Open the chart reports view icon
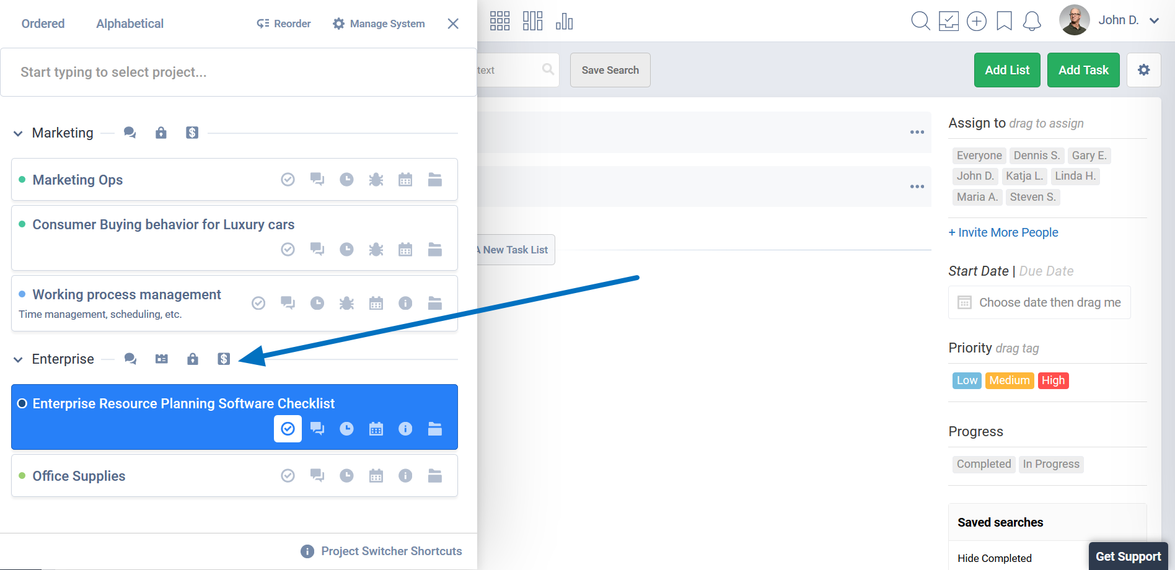This screenshot has width=1175, height=570. click(x=564, y=21)
